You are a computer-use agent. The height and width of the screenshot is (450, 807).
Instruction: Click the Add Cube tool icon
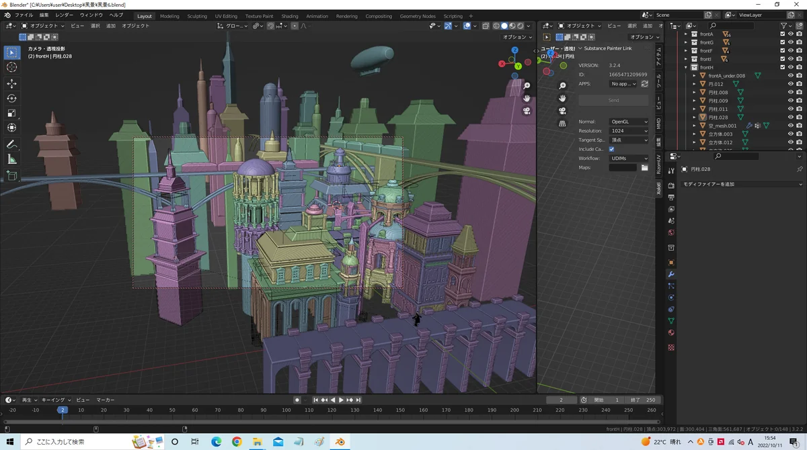coord(11,175)
